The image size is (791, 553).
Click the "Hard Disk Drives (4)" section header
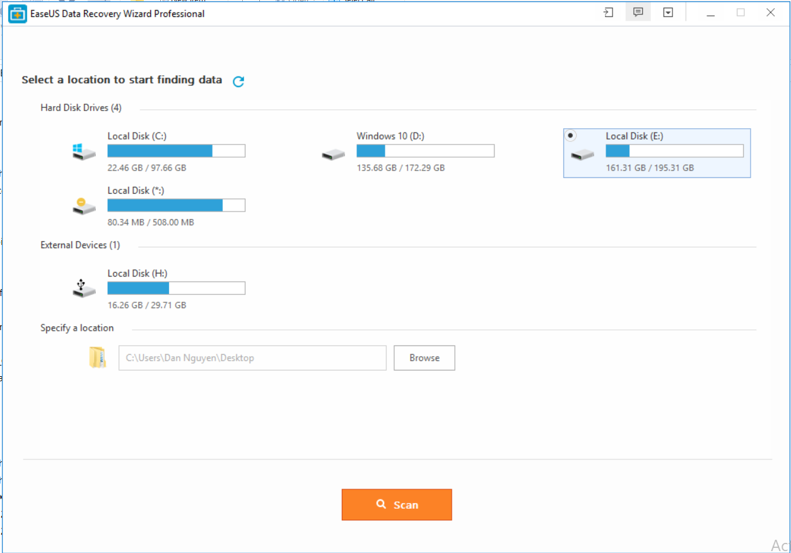coord(81,108)
